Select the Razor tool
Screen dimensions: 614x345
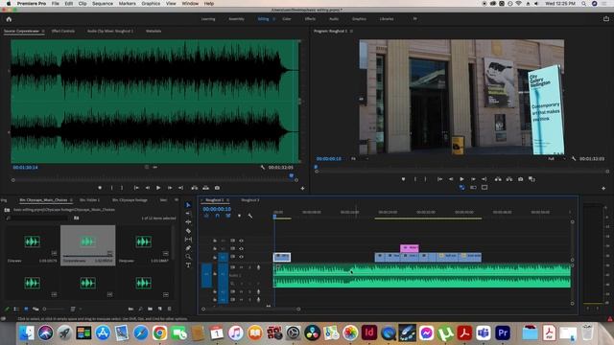click(188, 231)
